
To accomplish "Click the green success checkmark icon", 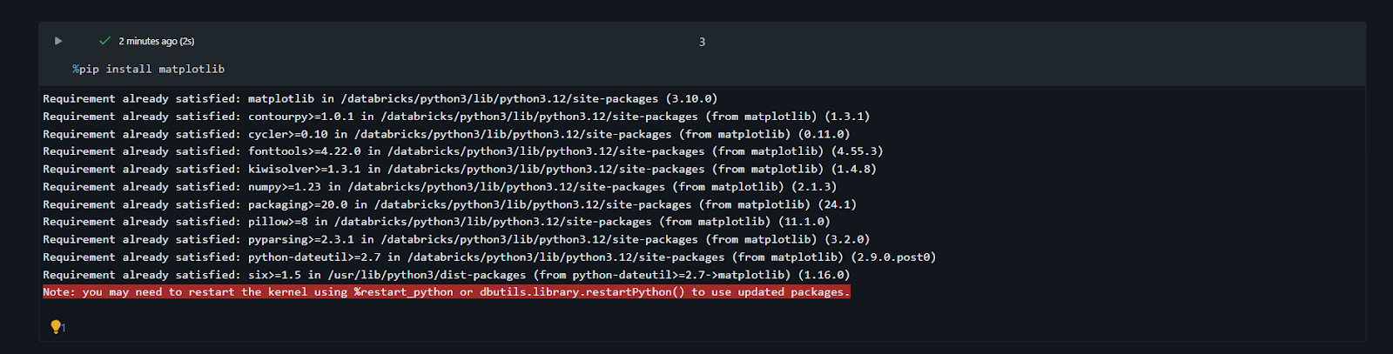I will coord(104,41).
